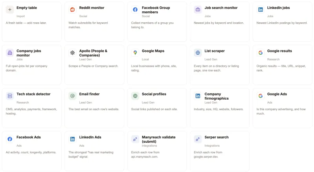Click the globe icon on List scraper

(x=198, y=53)
